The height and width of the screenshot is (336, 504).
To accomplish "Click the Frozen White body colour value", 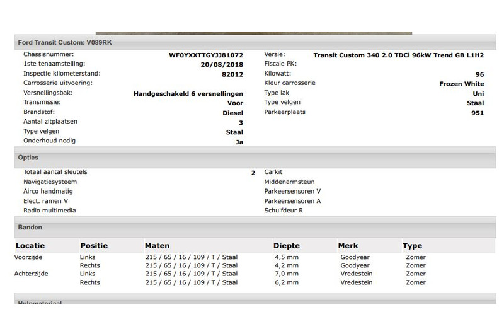I will tap(461, 83).
